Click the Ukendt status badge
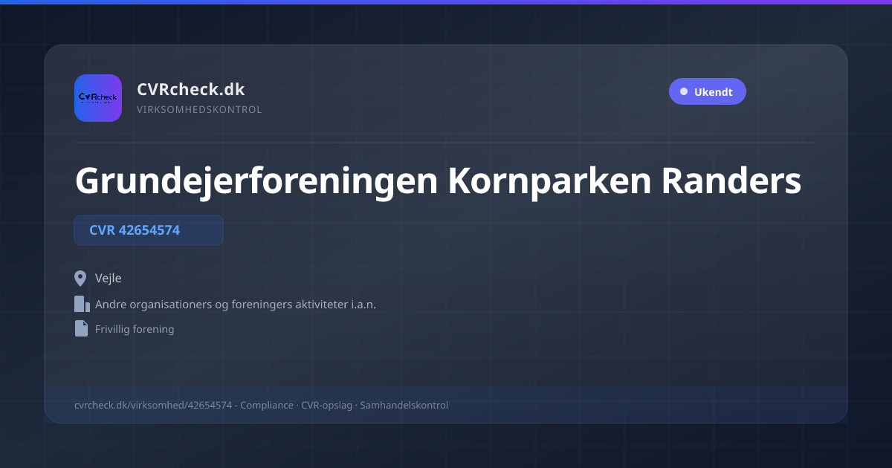Image resolution: width=892 pixels, height=468 pixels. click(707, 92)
